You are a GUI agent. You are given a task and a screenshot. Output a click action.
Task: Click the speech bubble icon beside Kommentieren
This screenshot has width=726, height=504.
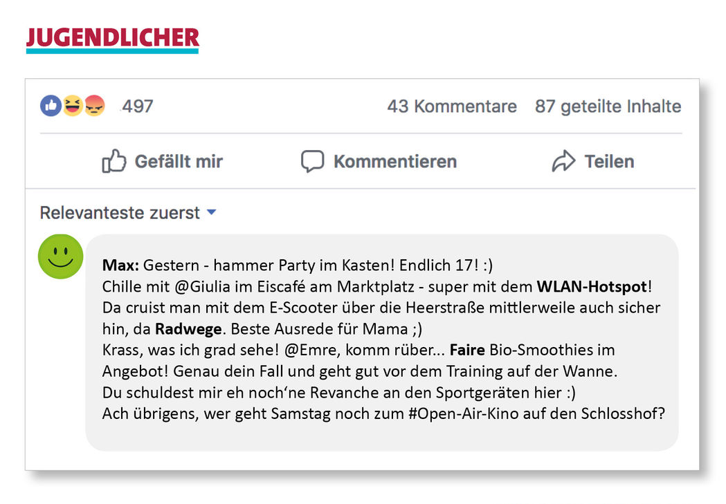point(313,161)
